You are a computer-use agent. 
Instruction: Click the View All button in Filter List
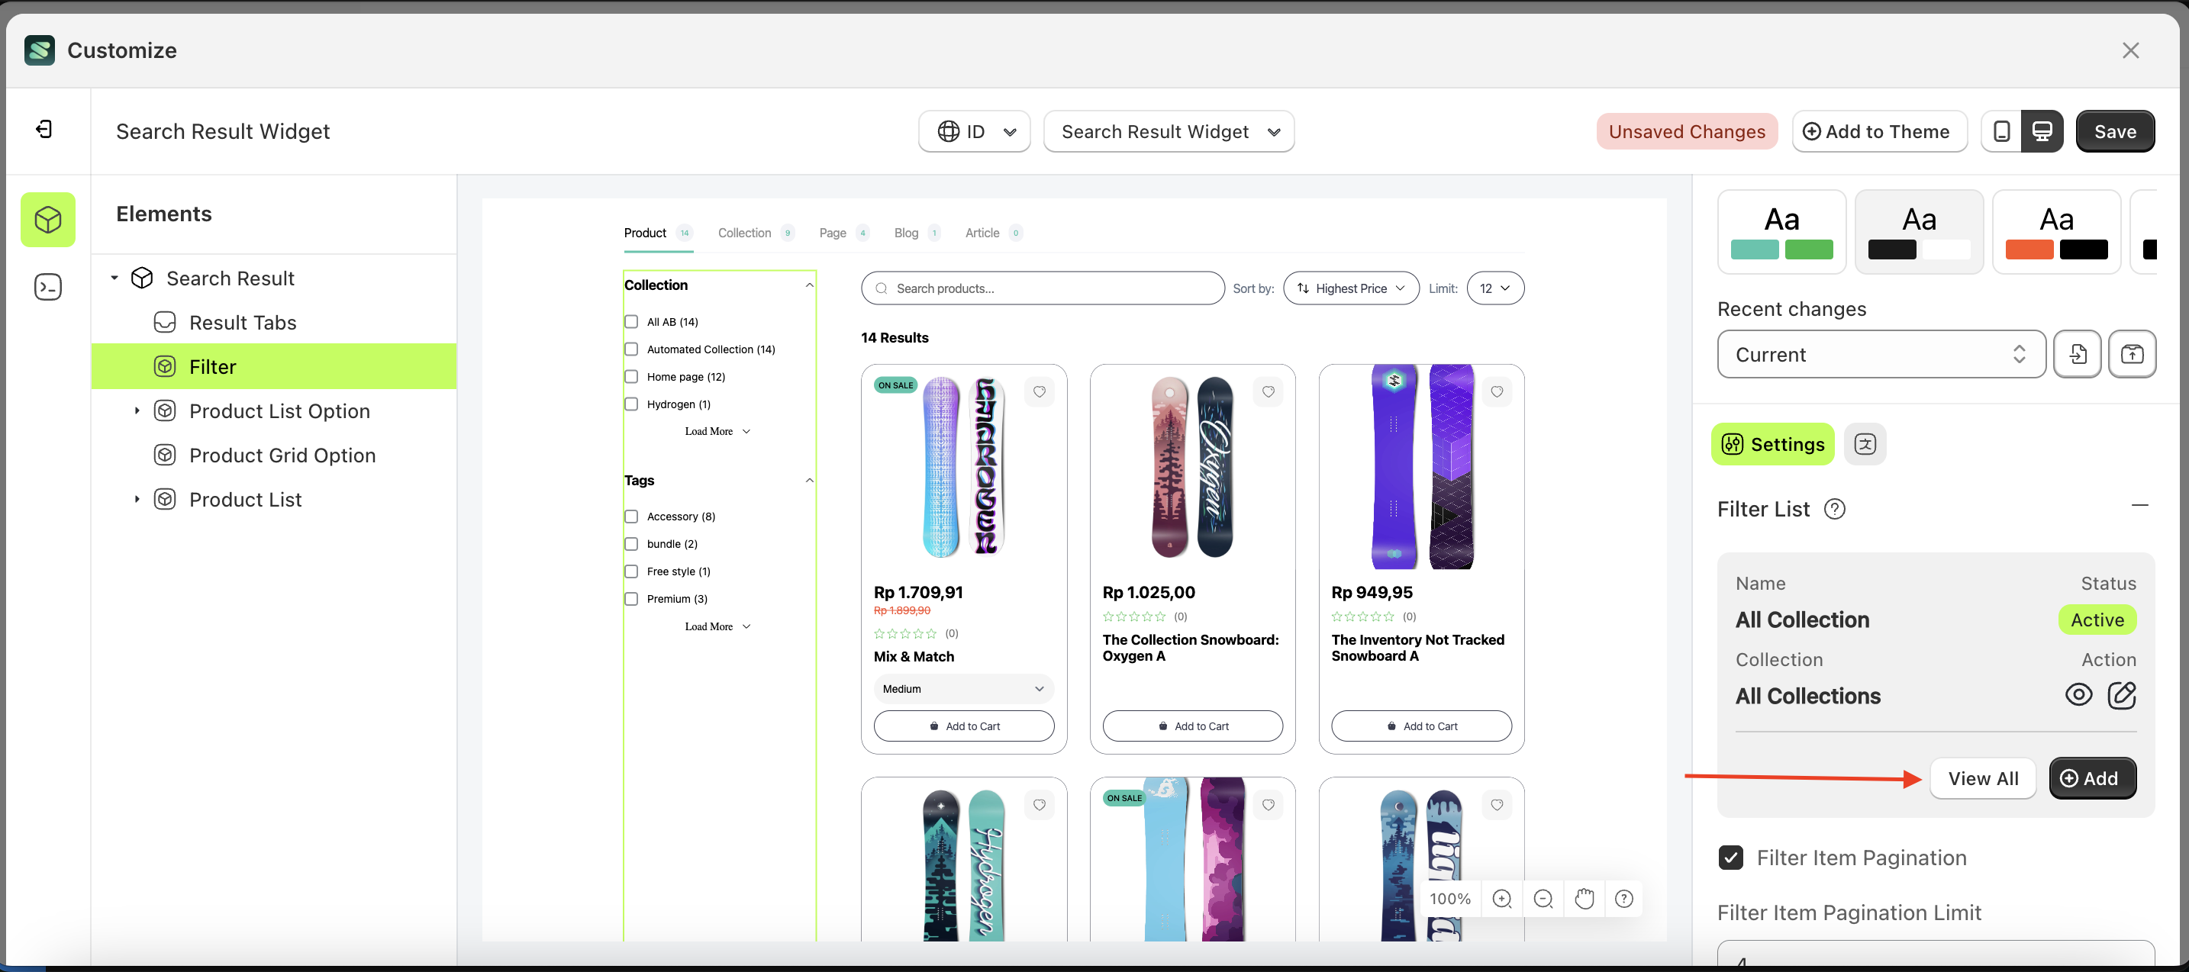point(1984,777)
